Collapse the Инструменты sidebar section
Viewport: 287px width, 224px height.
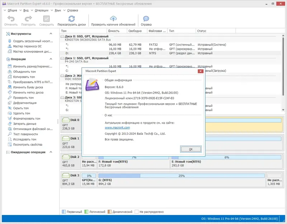pyautogui.click(x=51, y=34)
